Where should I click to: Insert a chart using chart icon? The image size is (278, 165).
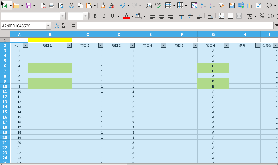click(x=250, y=5)
